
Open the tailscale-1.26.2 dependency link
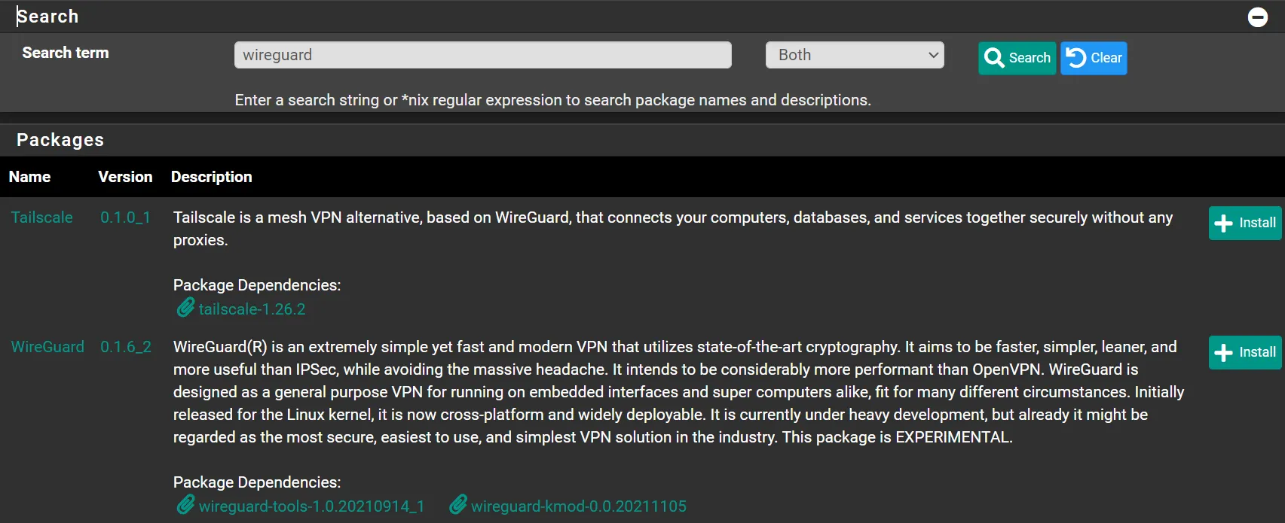[x=252, y=309]
